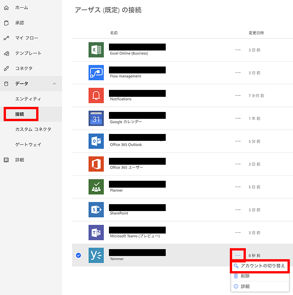293x295 pixels.
Task: Open the 承認 navigation item
Action: [x=31, y=23]
